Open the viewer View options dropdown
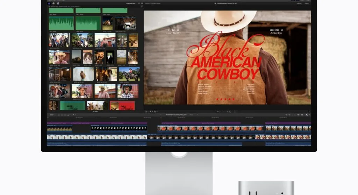This screenshot has width=358, height=195. coord(306,3)
